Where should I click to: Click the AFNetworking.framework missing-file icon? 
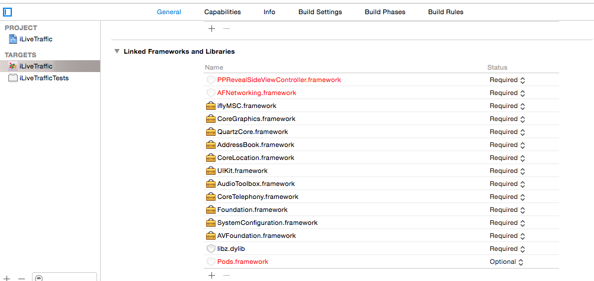pyautogui.click(x=211, y=93)
